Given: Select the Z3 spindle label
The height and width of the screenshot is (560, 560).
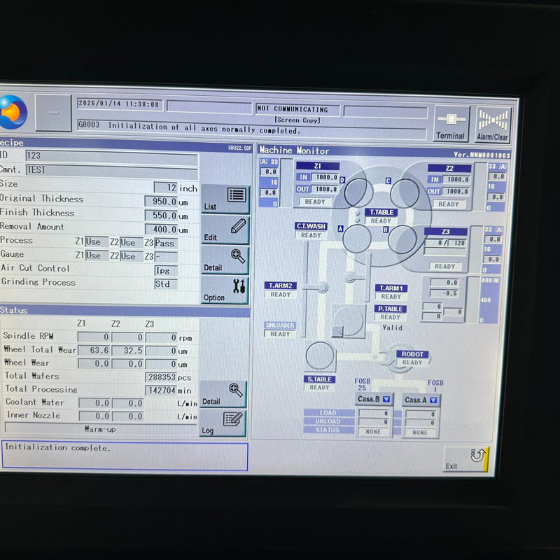Looking at the screenshot, I should [x=445, y=232].
